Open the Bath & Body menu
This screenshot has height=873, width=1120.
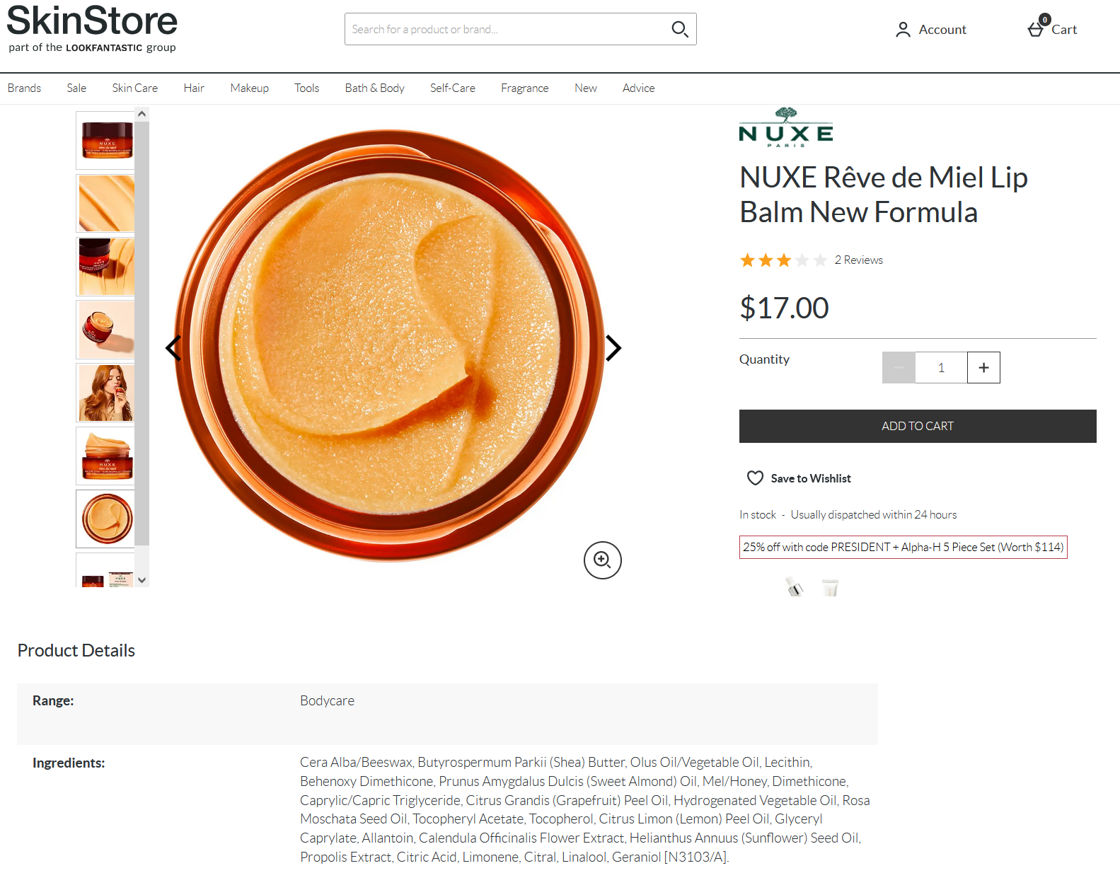(374, 88)
